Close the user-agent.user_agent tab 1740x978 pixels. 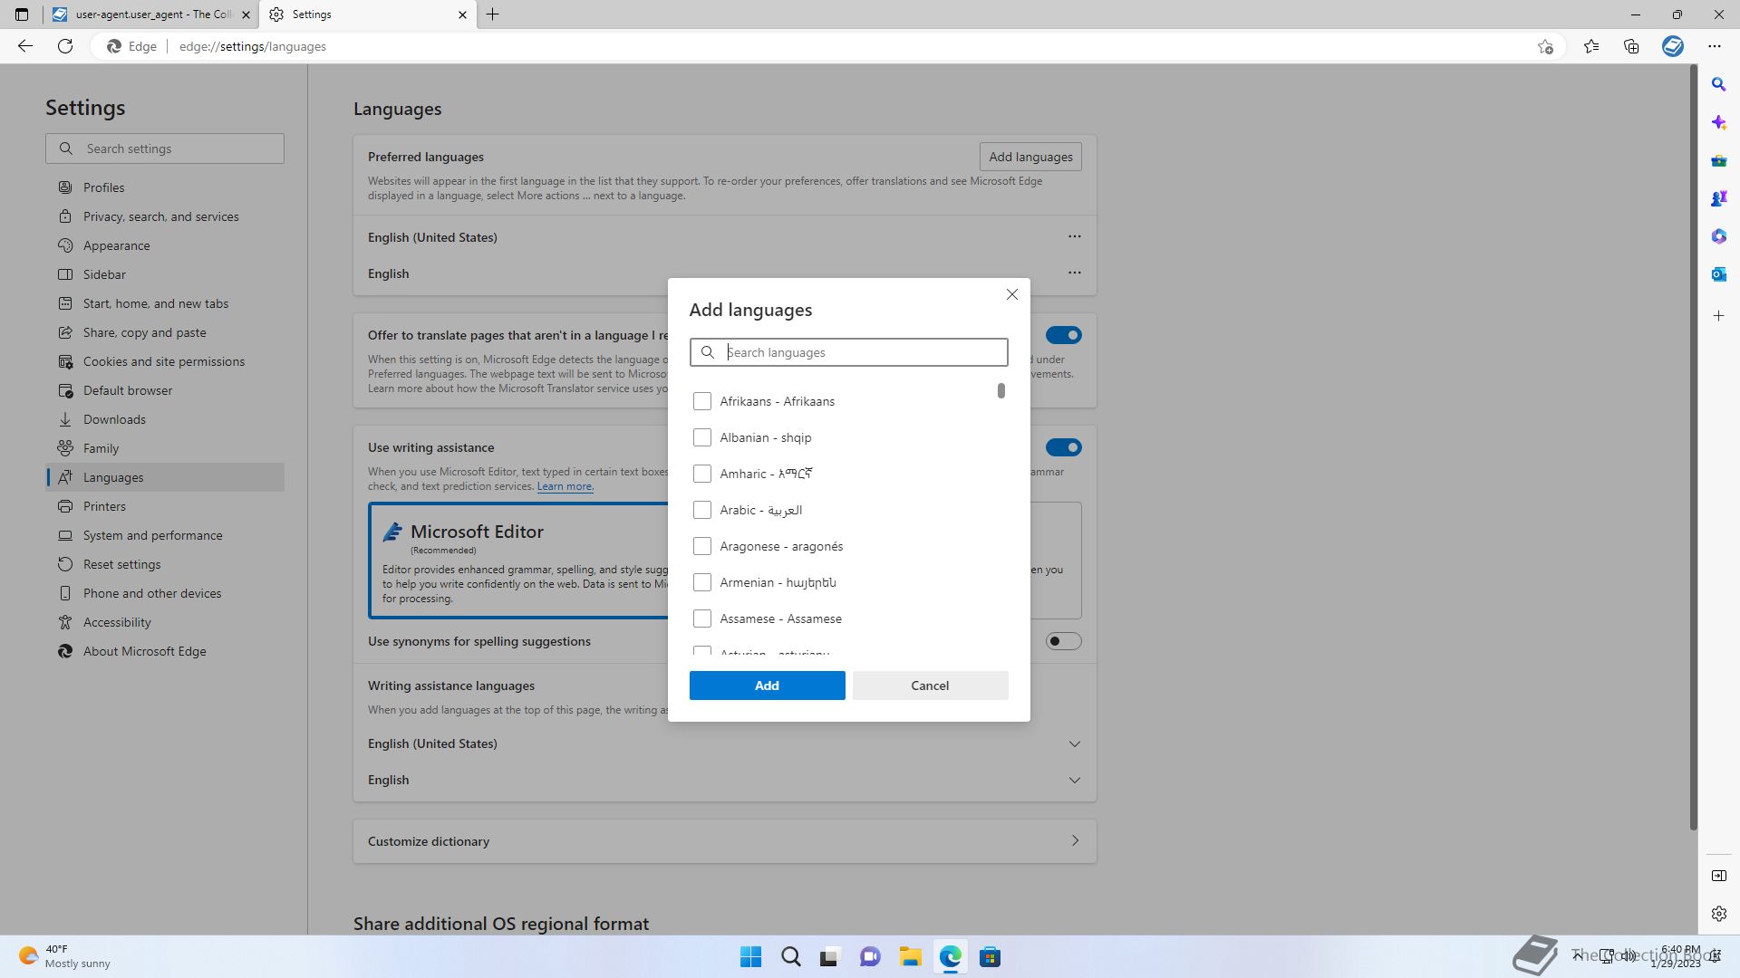point(246,14)
